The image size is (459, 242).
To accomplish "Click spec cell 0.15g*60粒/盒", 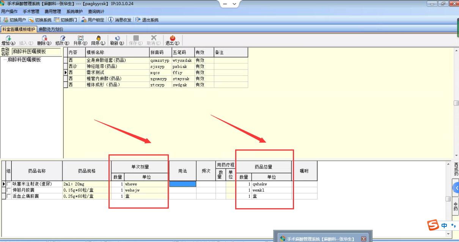I will [x=87, y=190].
